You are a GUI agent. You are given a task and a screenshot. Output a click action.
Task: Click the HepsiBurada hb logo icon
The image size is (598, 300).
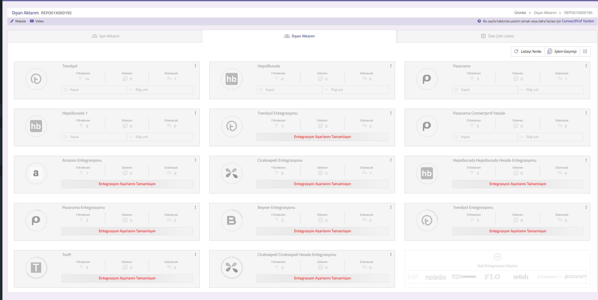tap(231, 79)
